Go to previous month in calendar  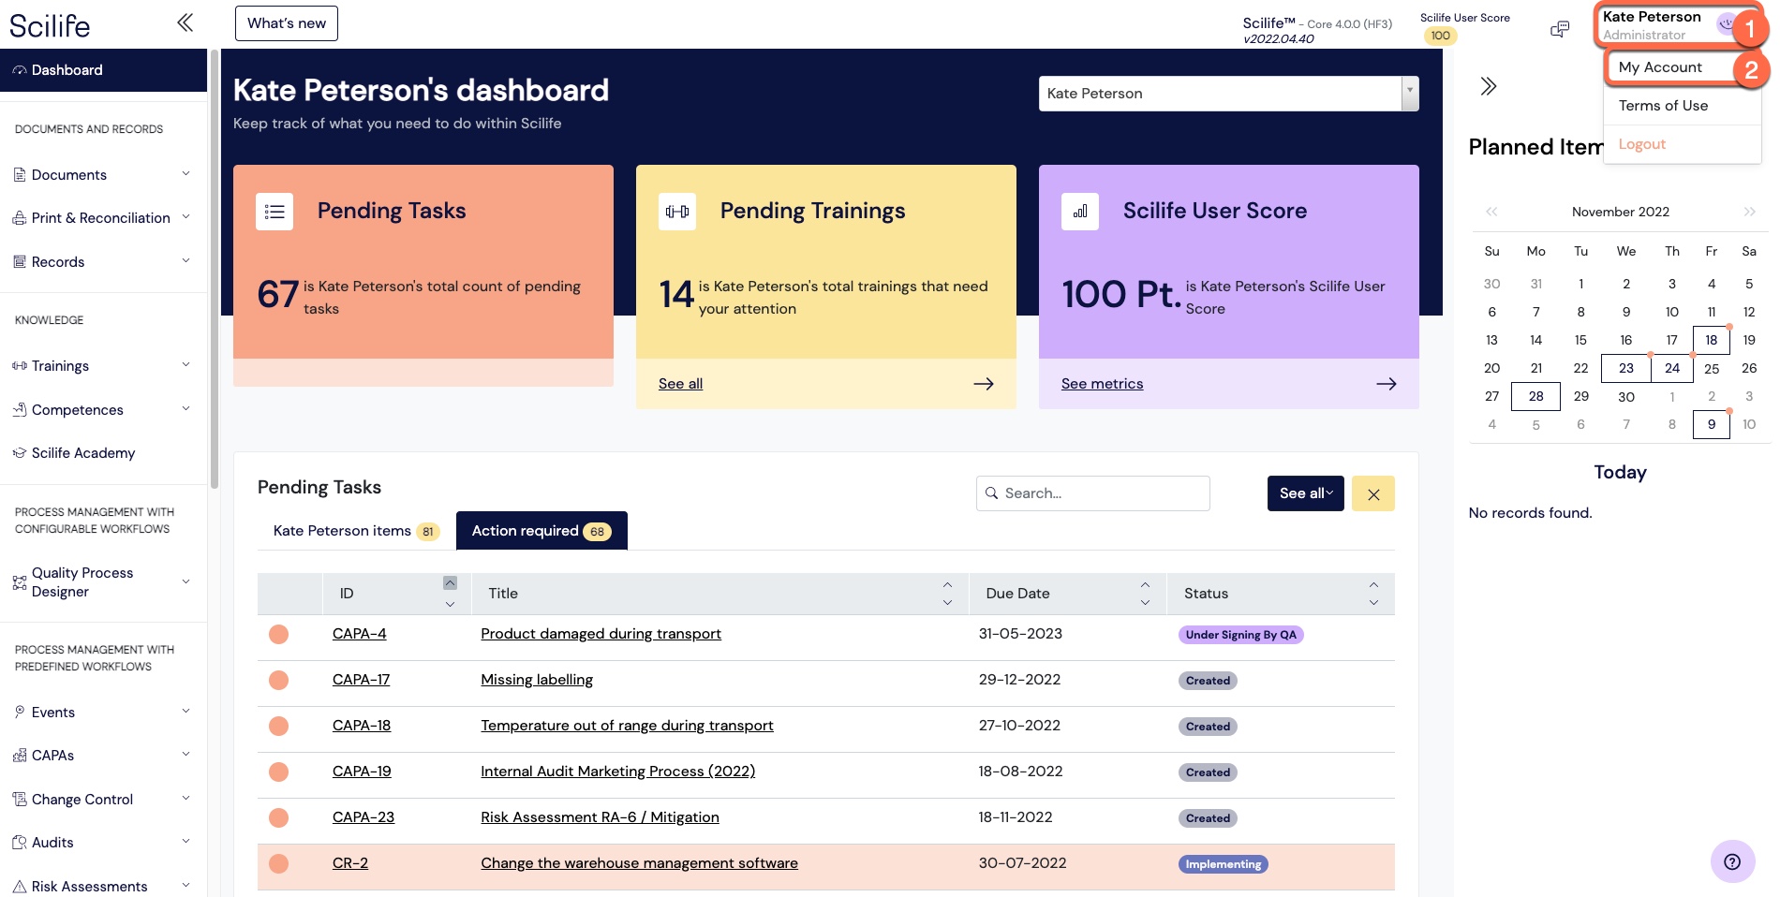pos(1491,212)
